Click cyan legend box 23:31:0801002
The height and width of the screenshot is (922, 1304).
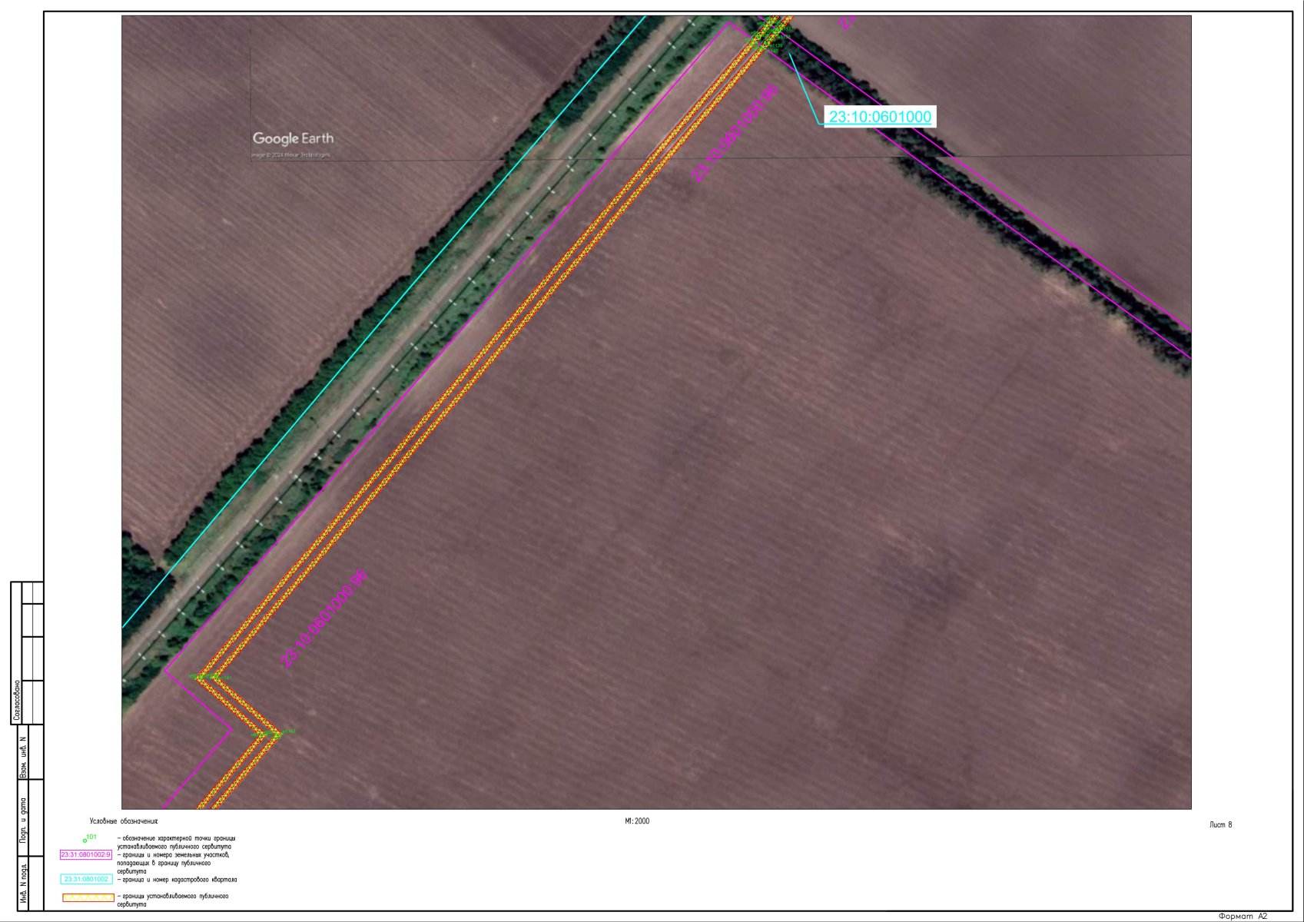point(85,879)
